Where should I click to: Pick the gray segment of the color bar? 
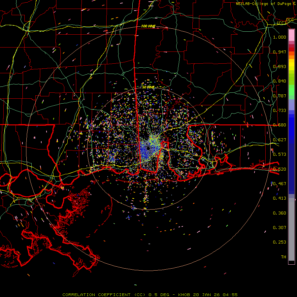pyautogui.click(x=291, y=229)
